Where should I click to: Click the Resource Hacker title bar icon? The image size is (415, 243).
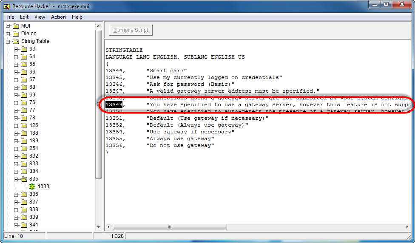point(7,6)
